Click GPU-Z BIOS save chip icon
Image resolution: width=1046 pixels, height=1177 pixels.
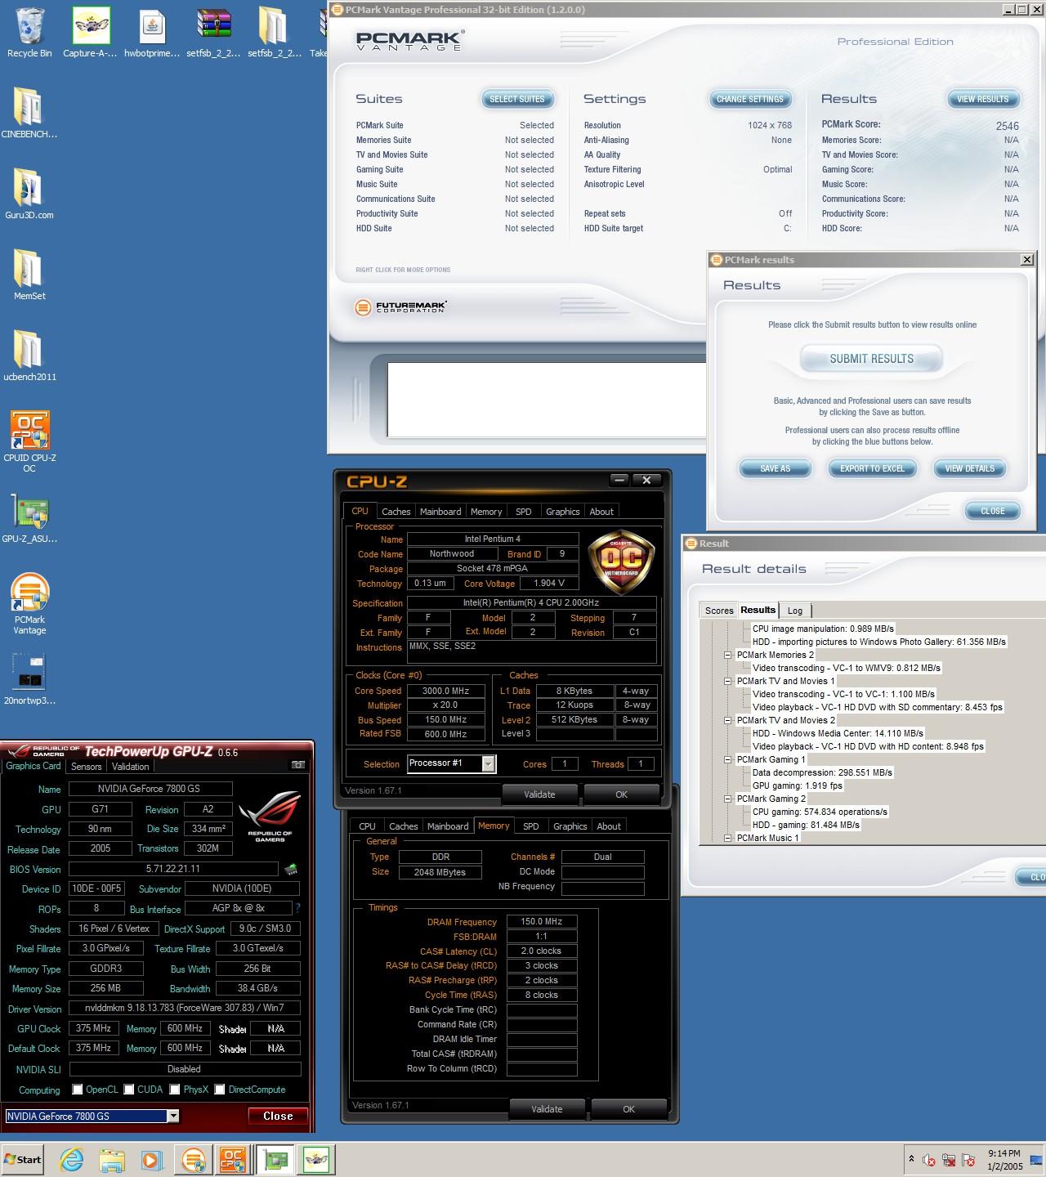(x=290, y=869)
